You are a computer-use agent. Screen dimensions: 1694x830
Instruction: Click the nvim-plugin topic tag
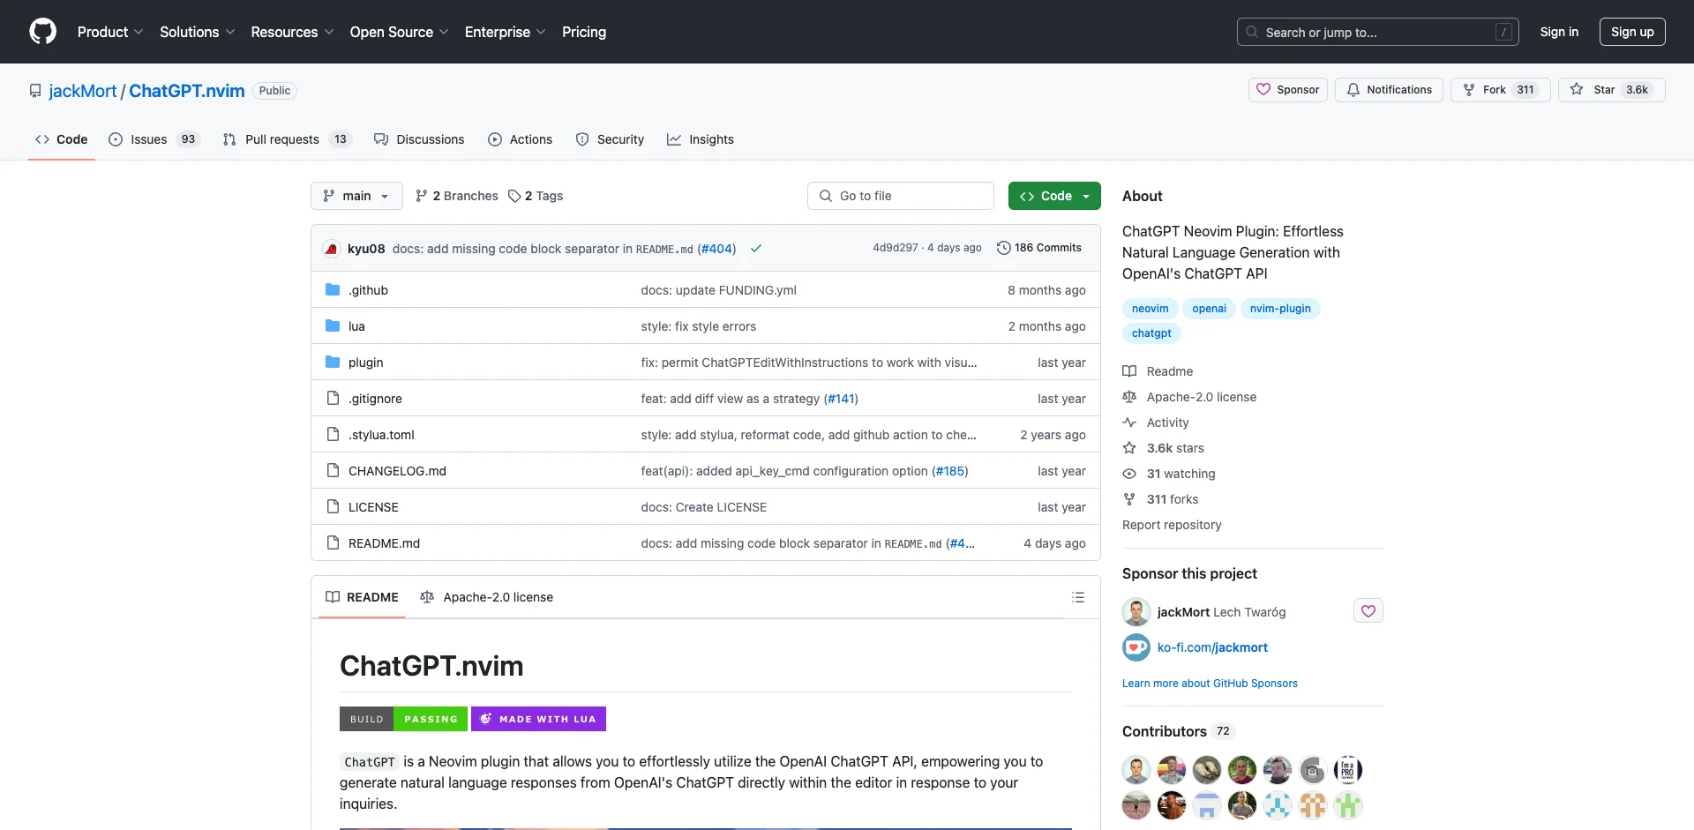[1280, 309]
